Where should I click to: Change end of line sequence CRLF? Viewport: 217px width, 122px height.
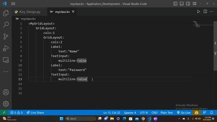pos(155,113)
